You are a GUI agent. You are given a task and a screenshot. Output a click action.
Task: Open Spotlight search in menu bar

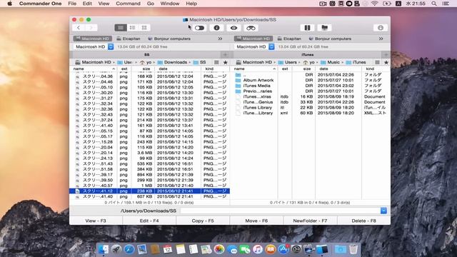tap(434, 4)
